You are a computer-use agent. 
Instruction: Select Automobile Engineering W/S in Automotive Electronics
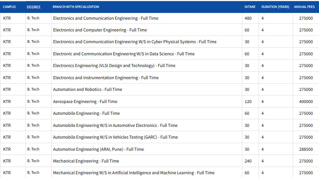pyautogui.click(x=115, y=125)
